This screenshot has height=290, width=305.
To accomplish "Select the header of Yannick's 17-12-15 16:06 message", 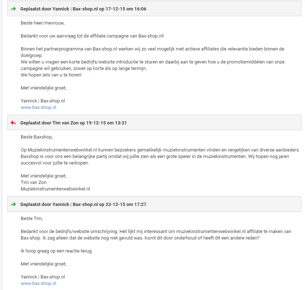I will [x=154, y=9].
